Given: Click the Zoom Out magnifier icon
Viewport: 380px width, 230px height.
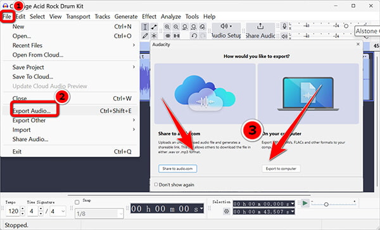Looking at the screenshot, I should [176, 27].
